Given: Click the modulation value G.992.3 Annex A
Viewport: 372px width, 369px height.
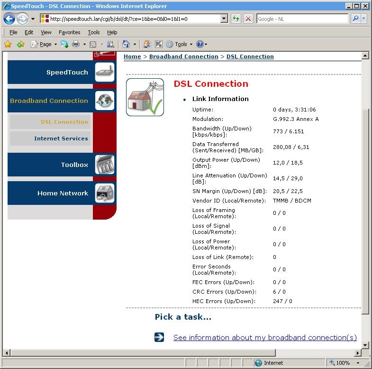Looking at the screenshot, I should [296, 119].
